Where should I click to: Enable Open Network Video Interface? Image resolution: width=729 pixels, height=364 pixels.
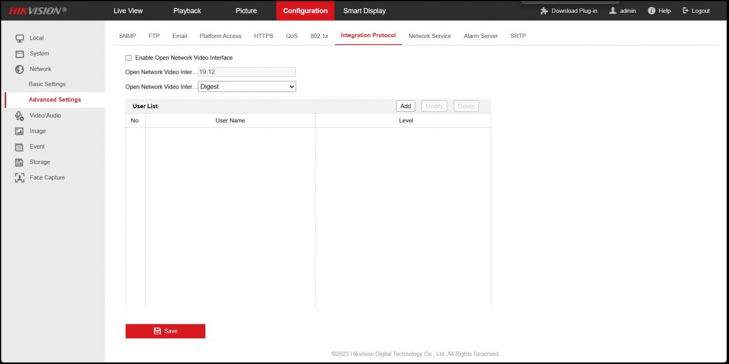(128, 57)
